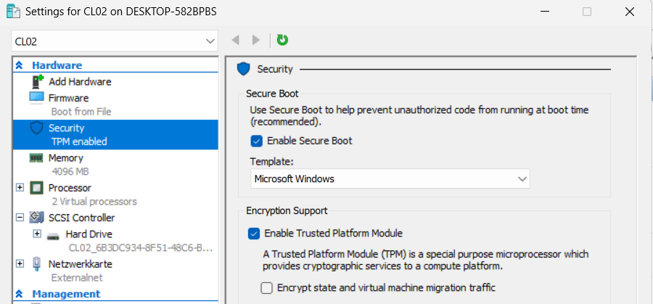Select the SCSI Controller icon
The width and height of the screenshot is (653, 304).
pyautogui.click(x=36, y=218)
